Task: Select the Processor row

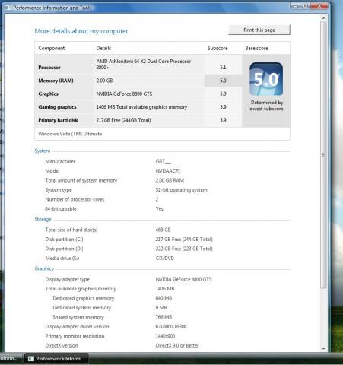Action: [x=138, y=65]
